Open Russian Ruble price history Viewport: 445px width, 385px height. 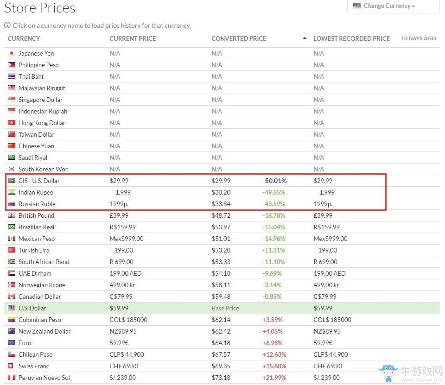pos(37,204)
